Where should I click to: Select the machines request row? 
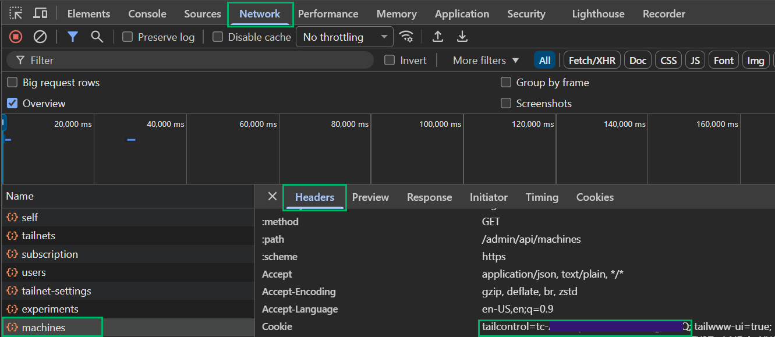(128, 328)
